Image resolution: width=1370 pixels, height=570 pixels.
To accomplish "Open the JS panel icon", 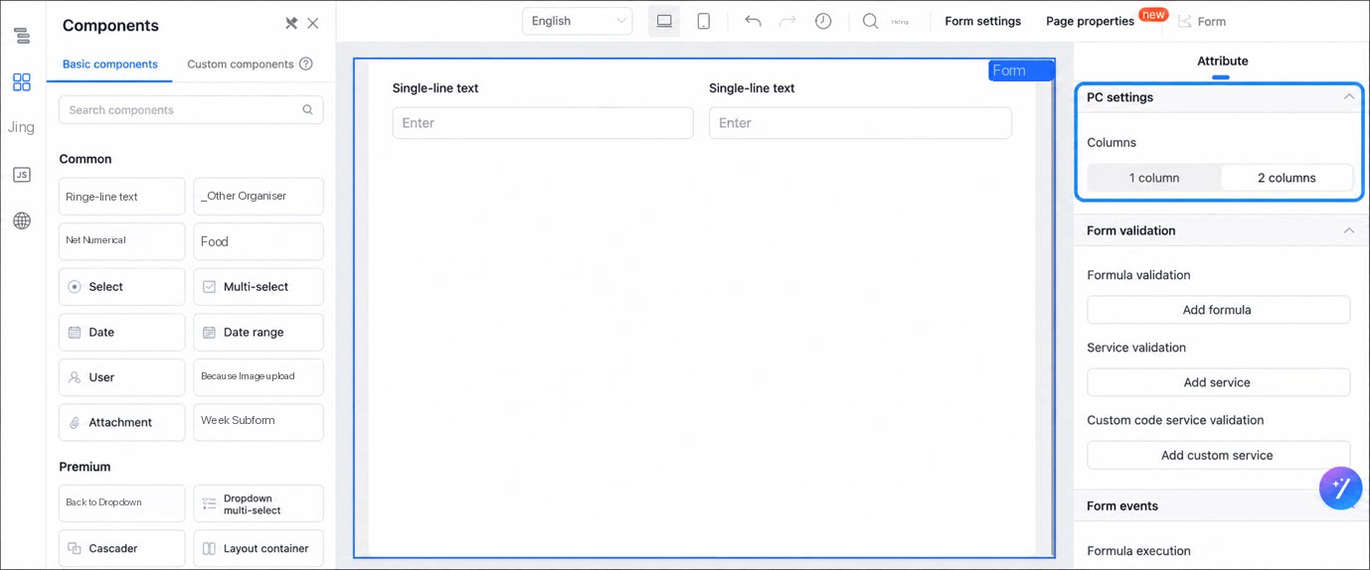I will pos(22,175).
